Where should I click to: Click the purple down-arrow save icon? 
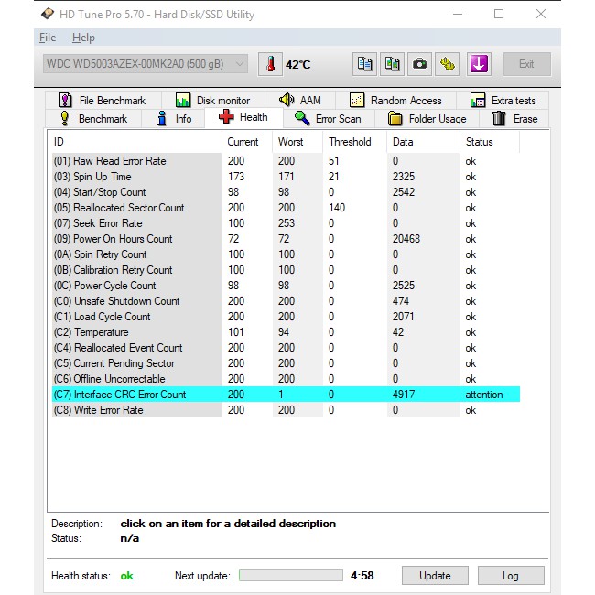pyautogui.click(x=479, y=64)
